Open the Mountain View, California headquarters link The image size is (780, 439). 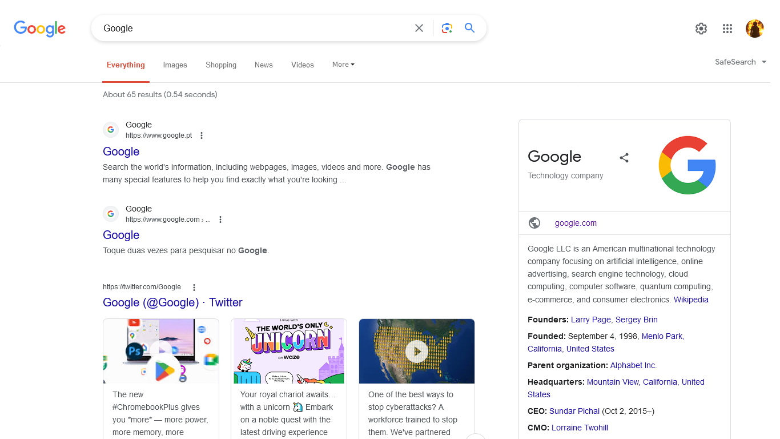(x=616, y=388)
